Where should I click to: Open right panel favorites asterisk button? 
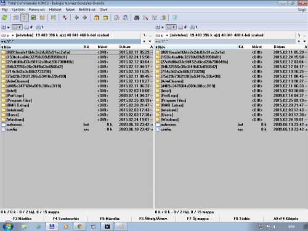pyautogui.click(x=299, y=41)
